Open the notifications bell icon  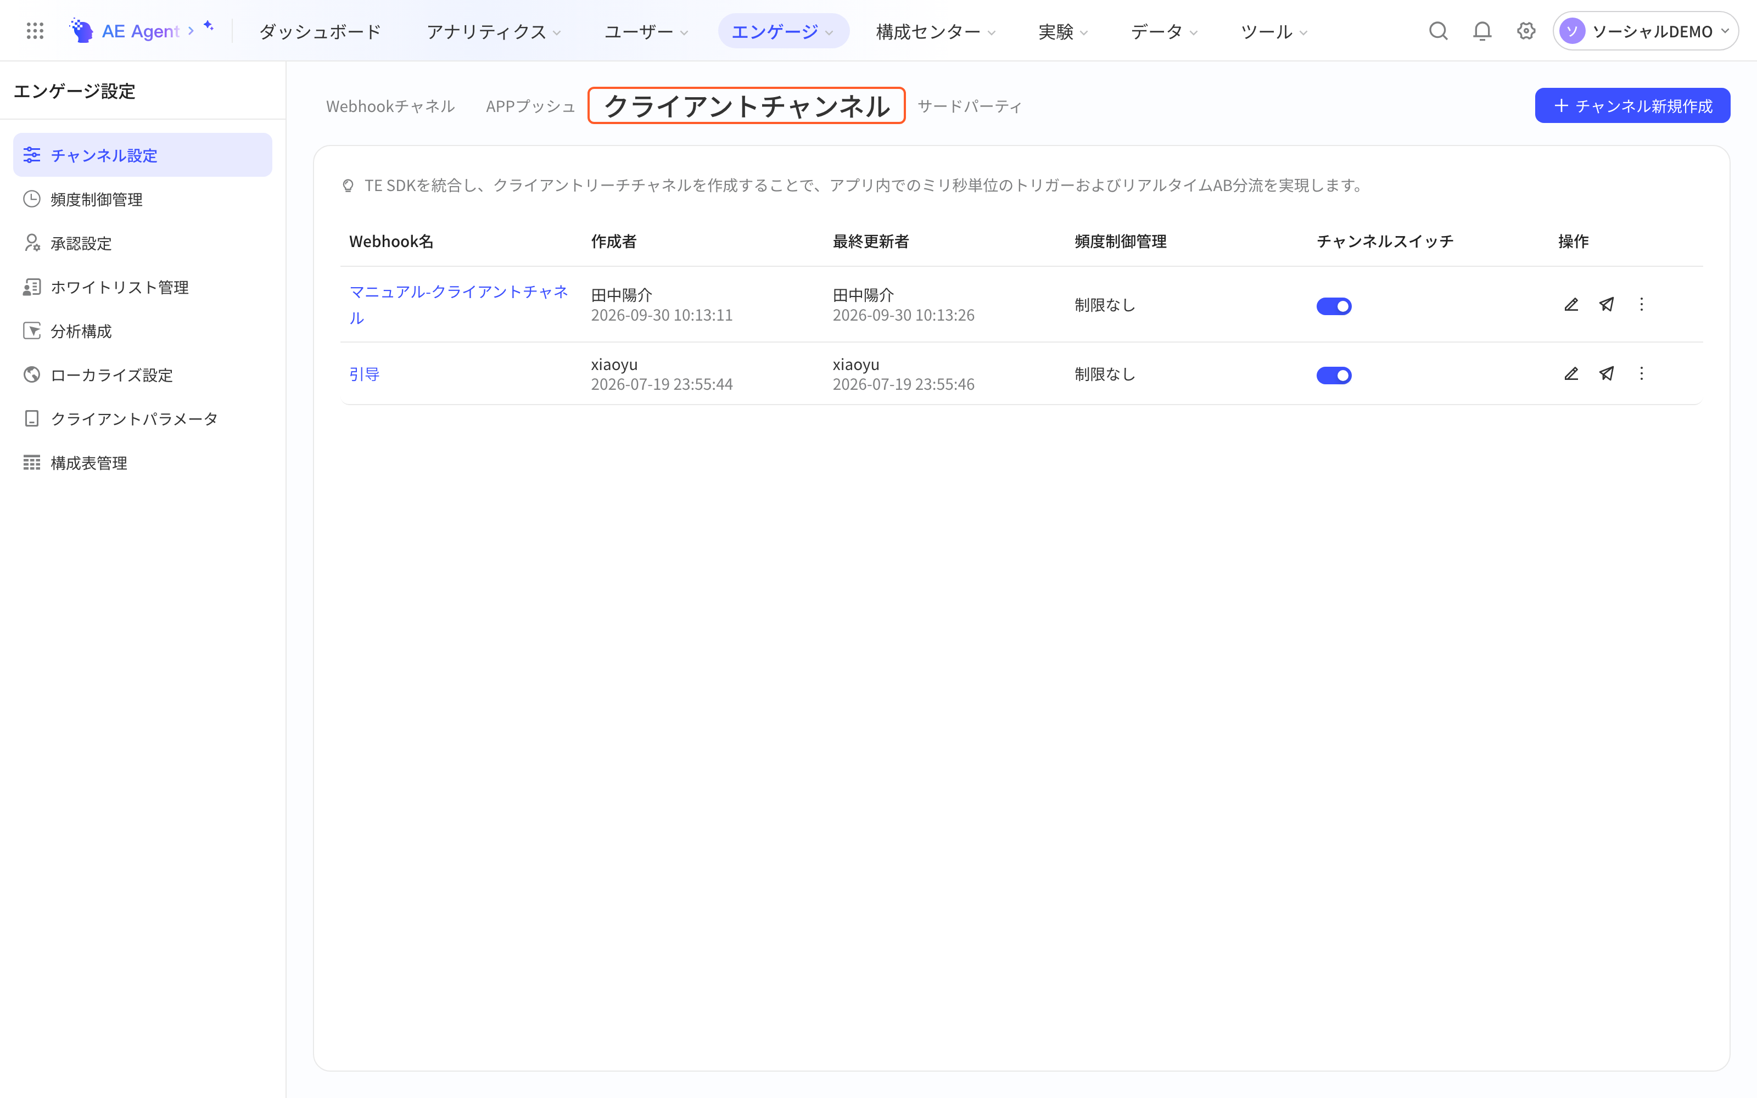[1482, 31]
